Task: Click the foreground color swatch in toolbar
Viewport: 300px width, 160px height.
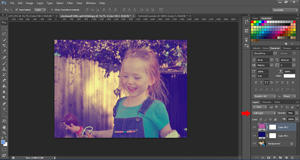Action: (x=3, y=142)
